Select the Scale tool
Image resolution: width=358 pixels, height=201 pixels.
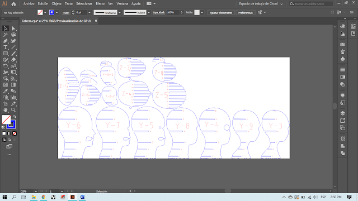(13, 66)
